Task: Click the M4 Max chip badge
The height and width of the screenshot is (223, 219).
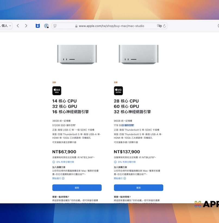Action: point(57,91)
